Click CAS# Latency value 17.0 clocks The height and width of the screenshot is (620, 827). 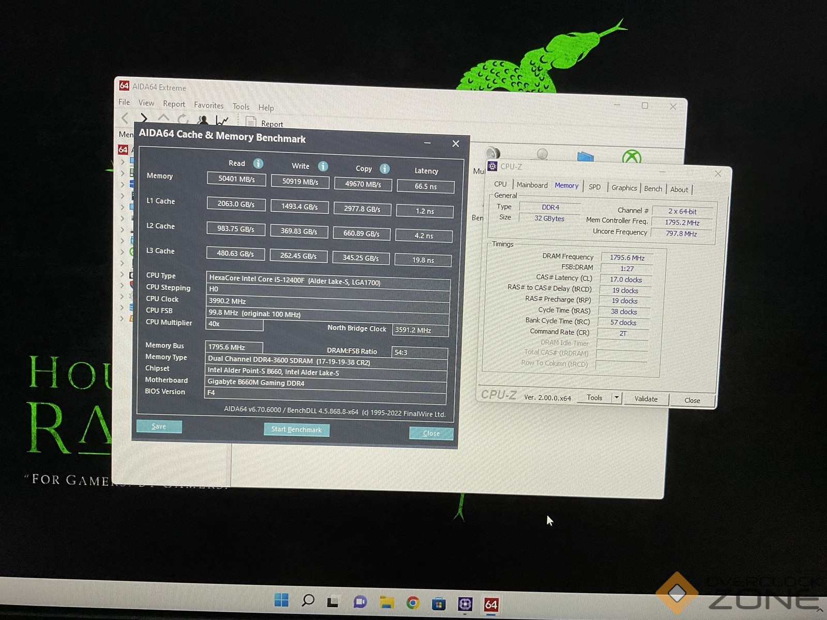626,280
